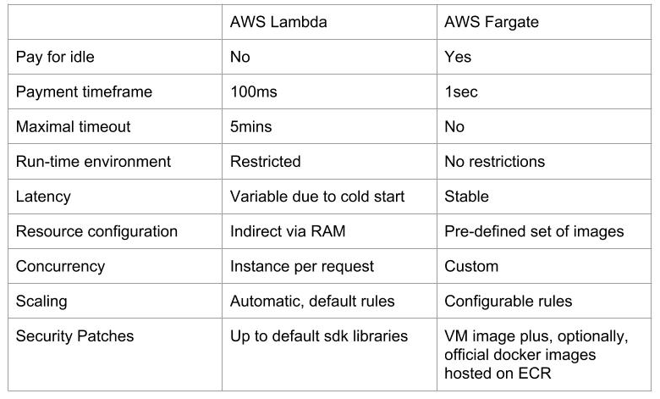Select the Resource configuration label
The width and height of the screenshot is (660, 399).
point(96,231)
